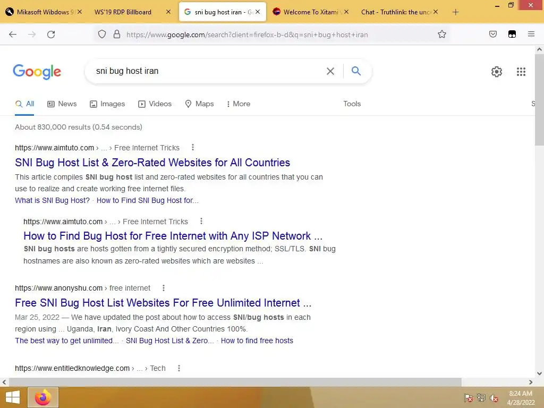
Task: Open options for indented aimtuto result
Action: point(201,221)
